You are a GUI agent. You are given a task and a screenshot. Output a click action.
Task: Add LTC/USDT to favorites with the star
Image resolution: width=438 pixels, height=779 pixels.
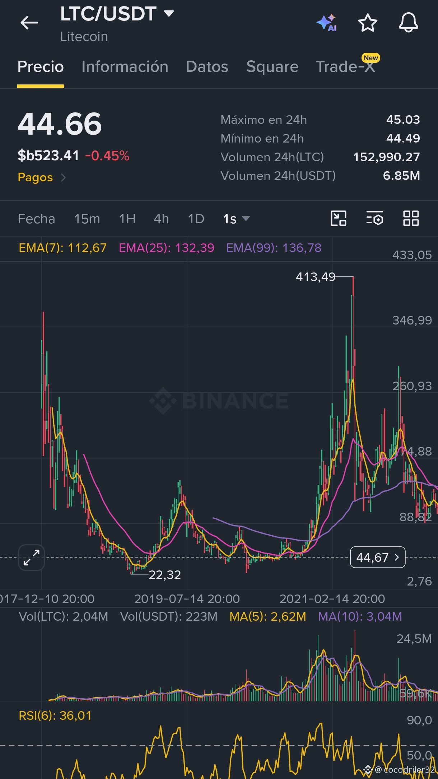click(368, 23)
